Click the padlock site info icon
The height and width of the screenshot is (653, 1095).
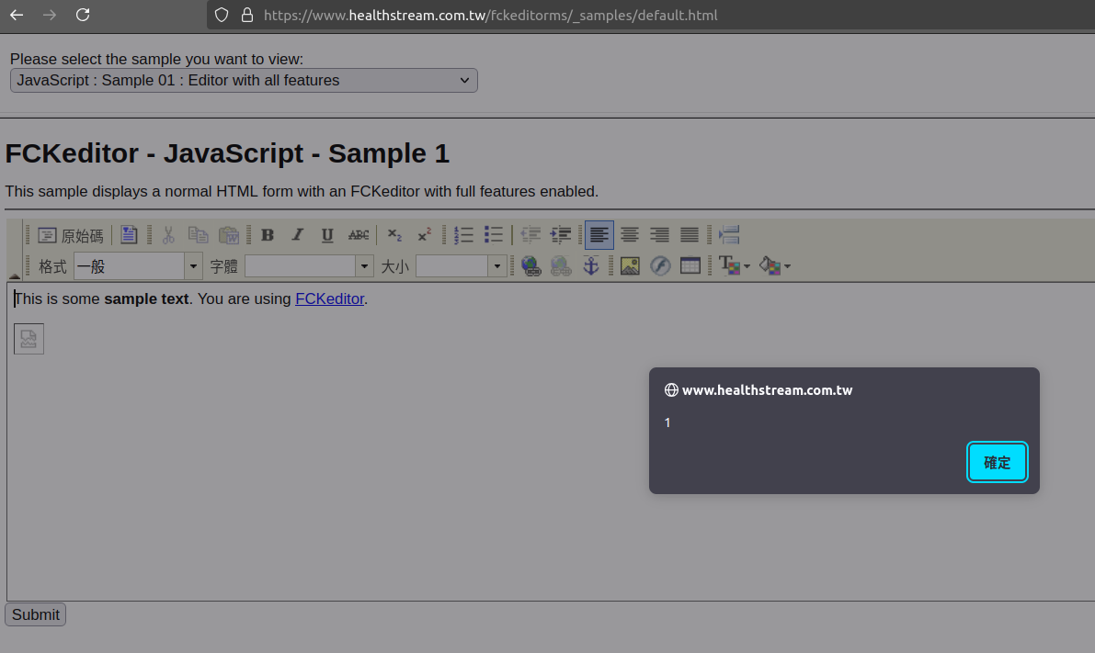pyautogui.click(x=247, y=15)
